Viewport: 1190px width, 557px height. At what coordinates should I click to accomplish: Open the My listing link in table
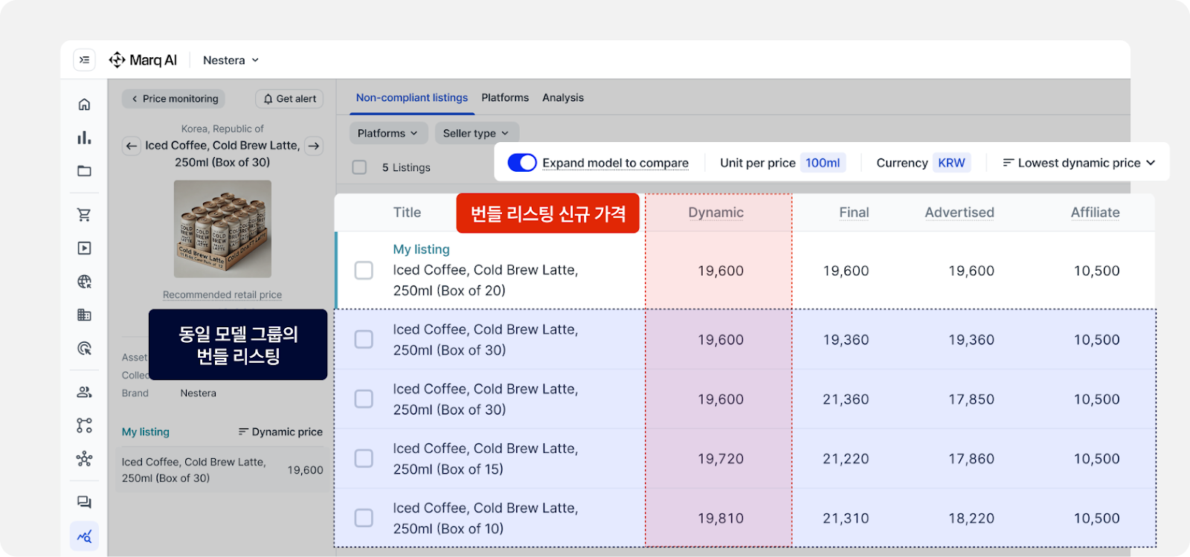(x=422, y=249)
